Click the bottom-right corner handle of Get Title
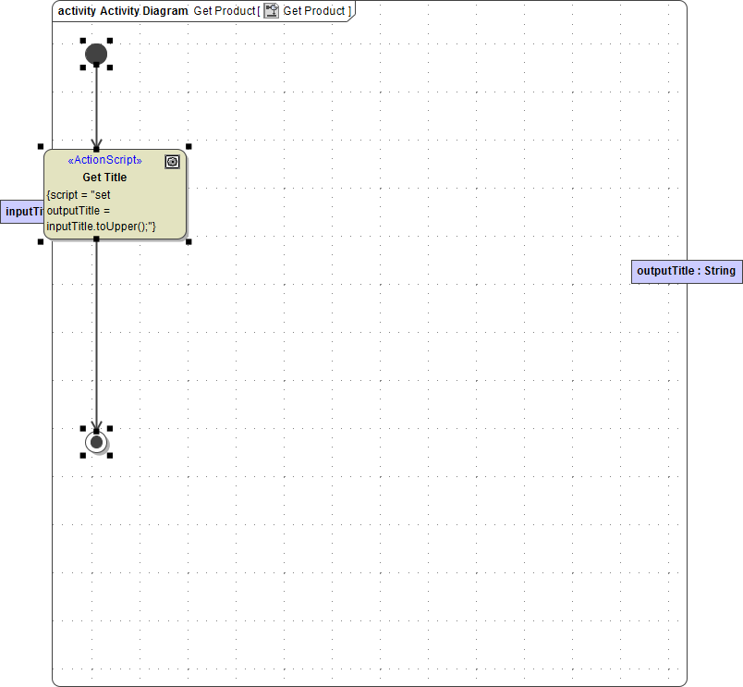 coord(189,240)
